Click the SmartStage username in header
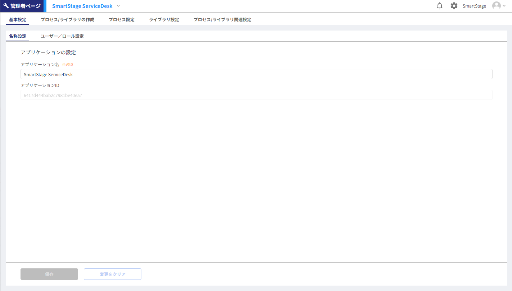The width and height of the screenshot is (512, 291). [x=474, y=6]
